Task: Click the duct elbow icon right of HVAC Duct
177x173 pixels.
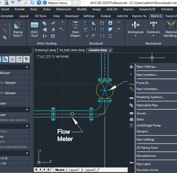Action: point(44,23)
